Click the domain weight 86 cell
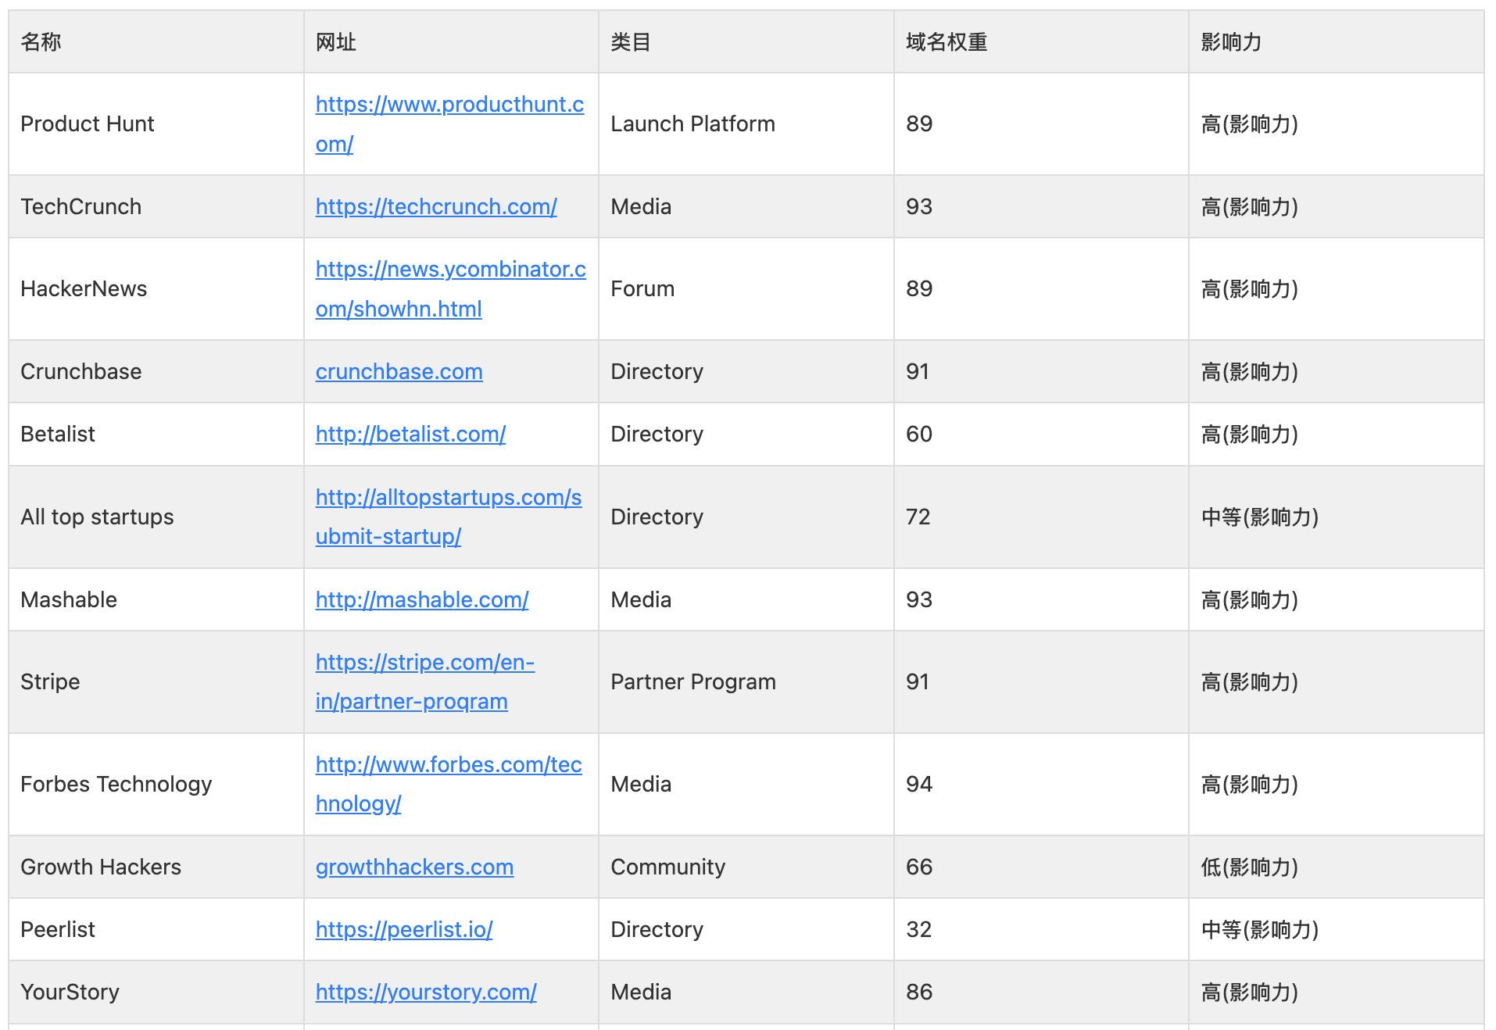Viewport: 1496px width, 1030px height. (1041, 992)
